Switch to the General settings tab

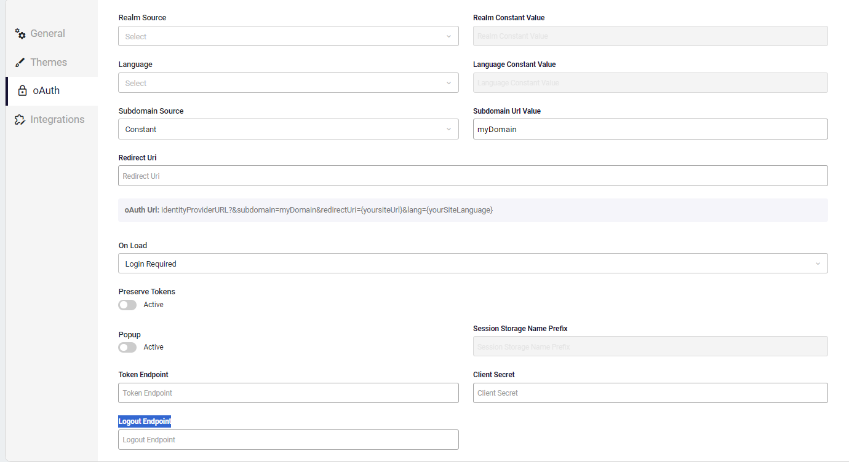(47, 34)
